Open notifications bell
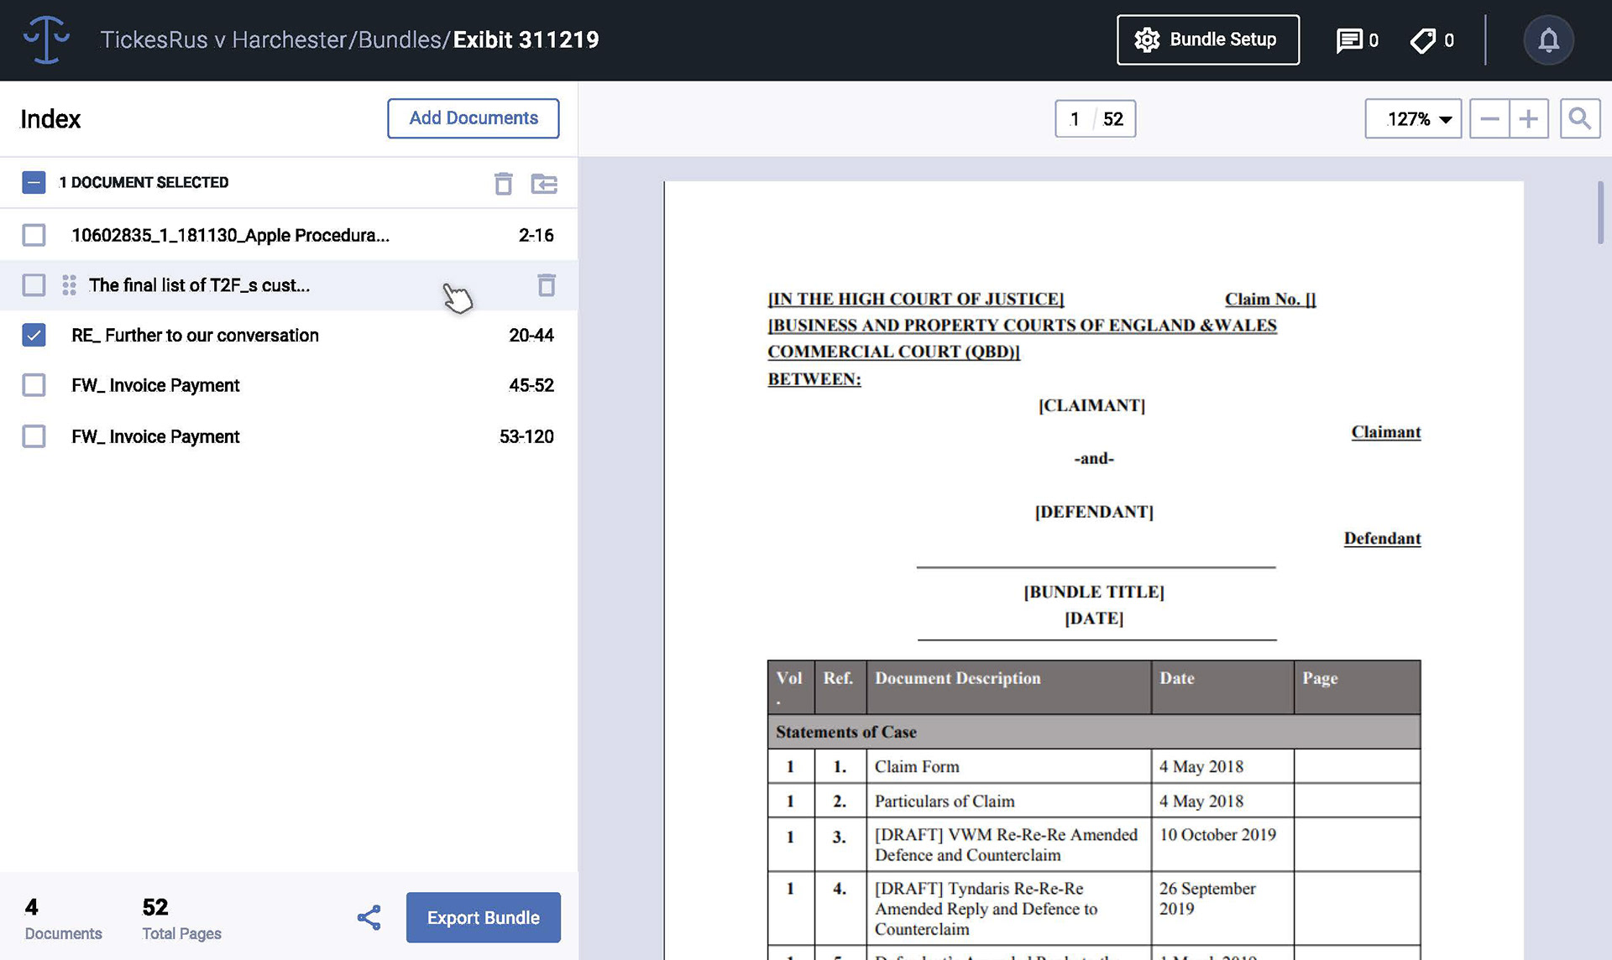Screen dimensions: 1612x960 point(1548,40)
